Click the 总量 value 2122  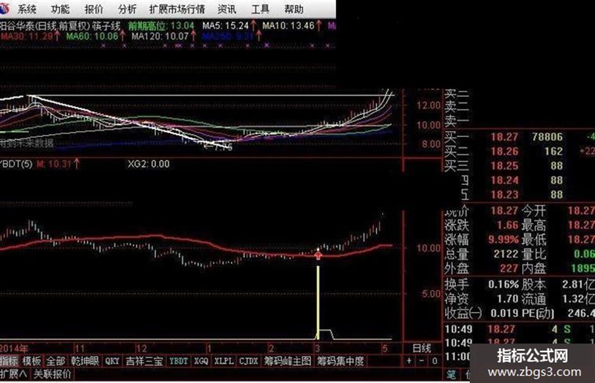506,254
